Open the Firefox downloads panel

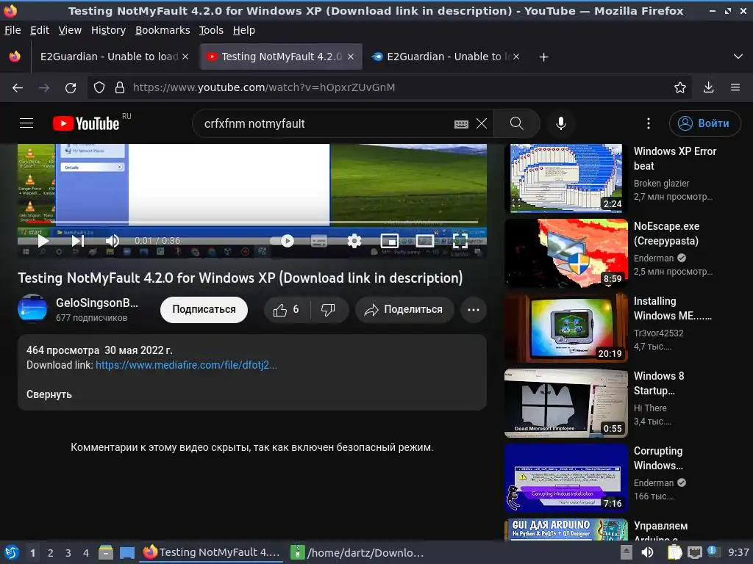708,87
